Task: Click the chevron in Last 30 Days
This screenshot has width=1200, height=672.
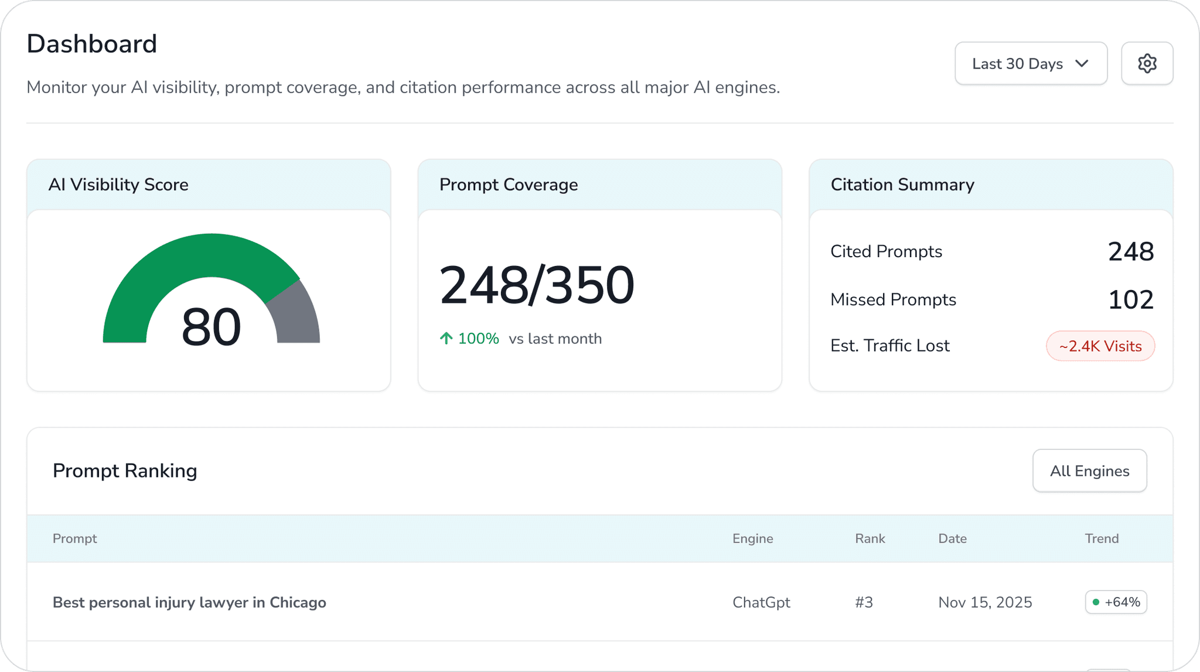Action: [x=1082, y=63]
